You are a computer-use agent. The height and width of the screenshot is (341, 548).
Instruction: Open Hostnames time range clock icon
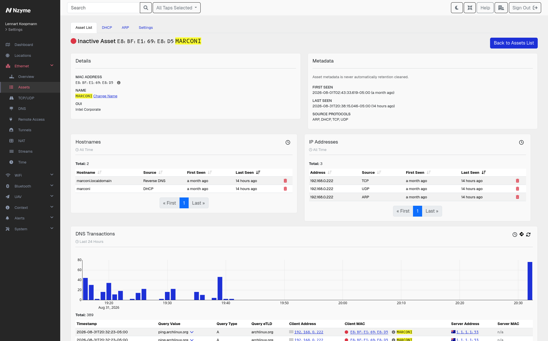[x=288, y=142]
